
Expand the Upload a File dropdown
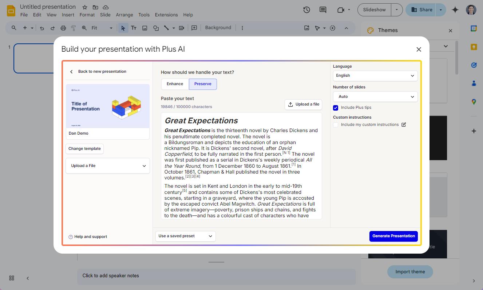108,166
